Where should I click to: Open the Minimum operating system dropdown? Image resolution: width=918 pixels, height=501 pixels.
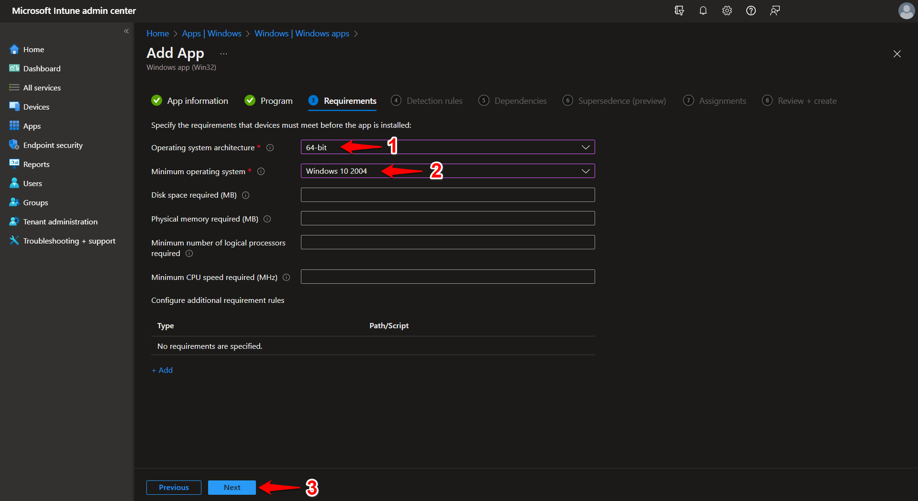point(586,171)
